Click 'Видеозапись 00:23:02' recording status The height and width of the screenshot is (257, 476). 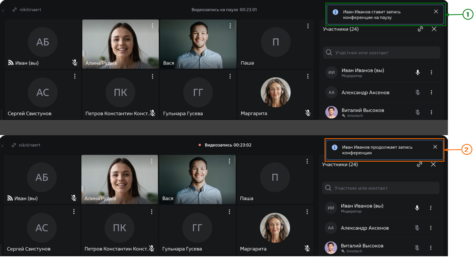(228, 145)
